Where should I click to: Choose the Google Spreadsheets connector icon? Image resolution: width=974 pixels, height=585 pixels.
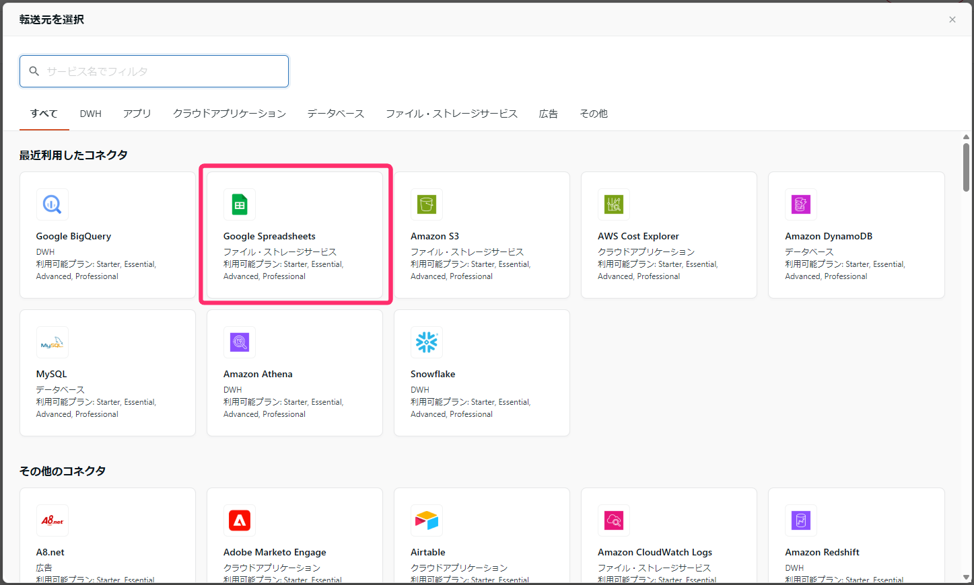coord(240,204)
